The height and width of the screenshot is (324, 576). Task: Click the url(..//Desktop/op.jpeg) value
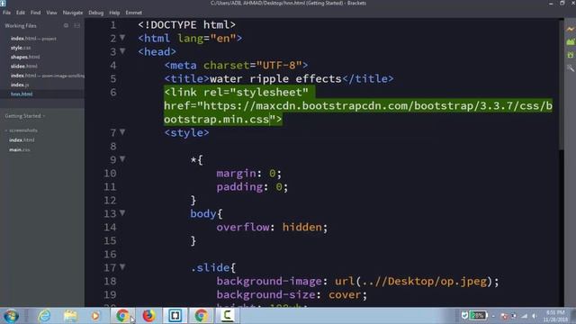(414, 281)
